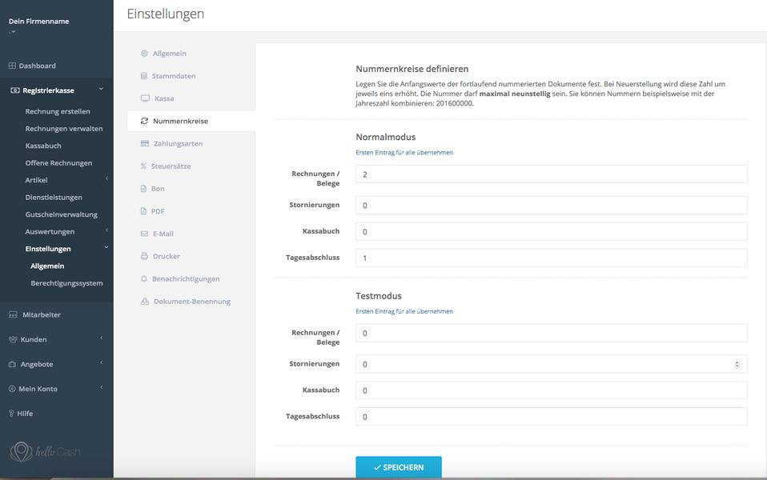
Task: Expand the Dein Firmenname dropdown arrow
Action: pos(13,32)
